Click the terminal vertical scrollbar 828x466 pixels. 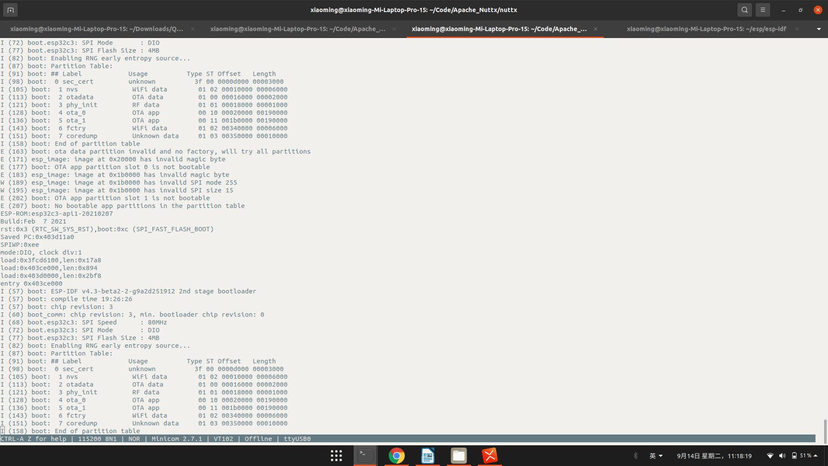point(825,431)
